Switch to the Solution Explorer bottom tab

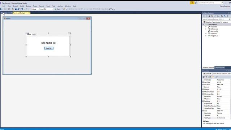[208, 68]
